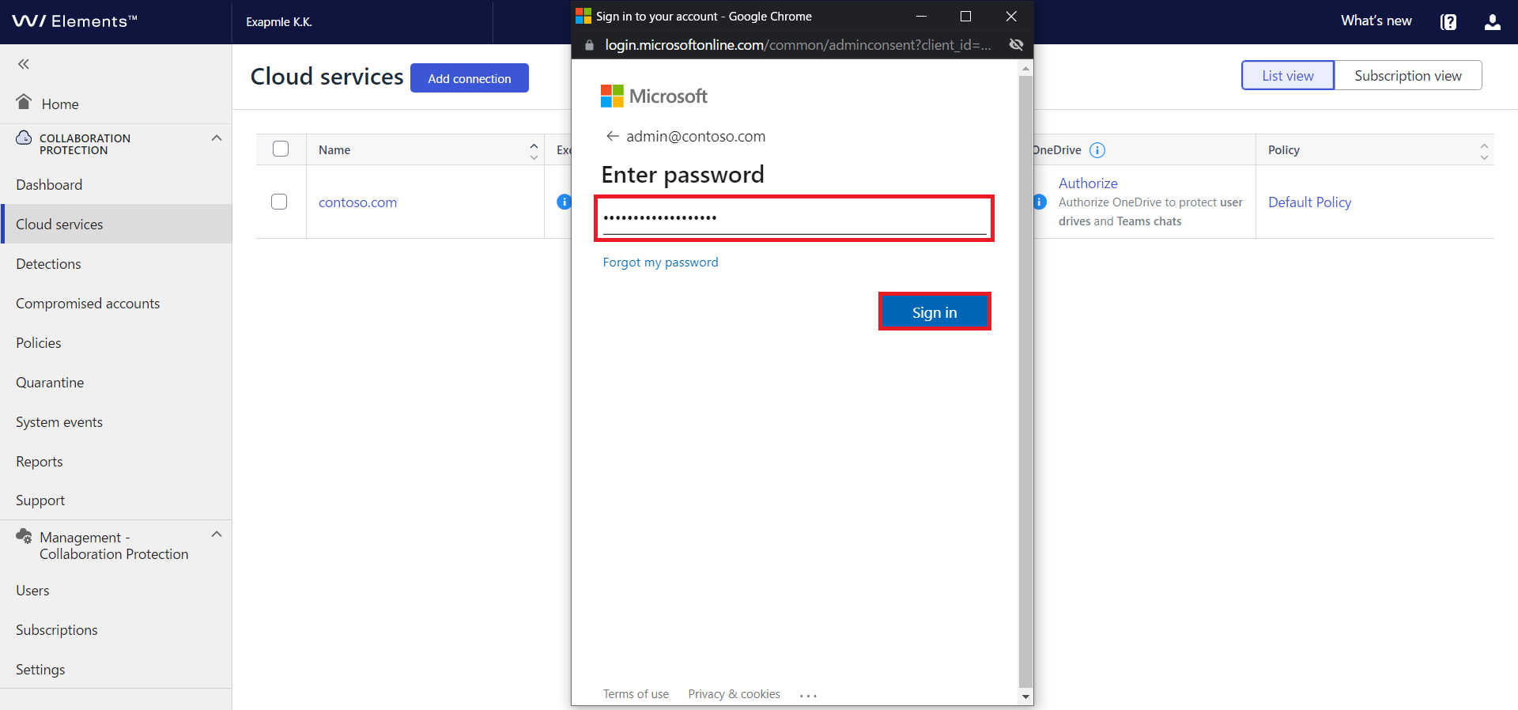This screenshot has height=710, width=1518.
Task: Open the help question mark icon
Action: pyautogui.click(x=1448, y=22)
